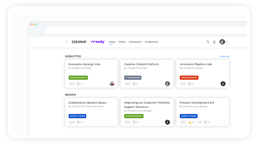Click the View all link for Submitted
Image resolution: width=257 pixels, height=144 pixels.
pos(224,56)
